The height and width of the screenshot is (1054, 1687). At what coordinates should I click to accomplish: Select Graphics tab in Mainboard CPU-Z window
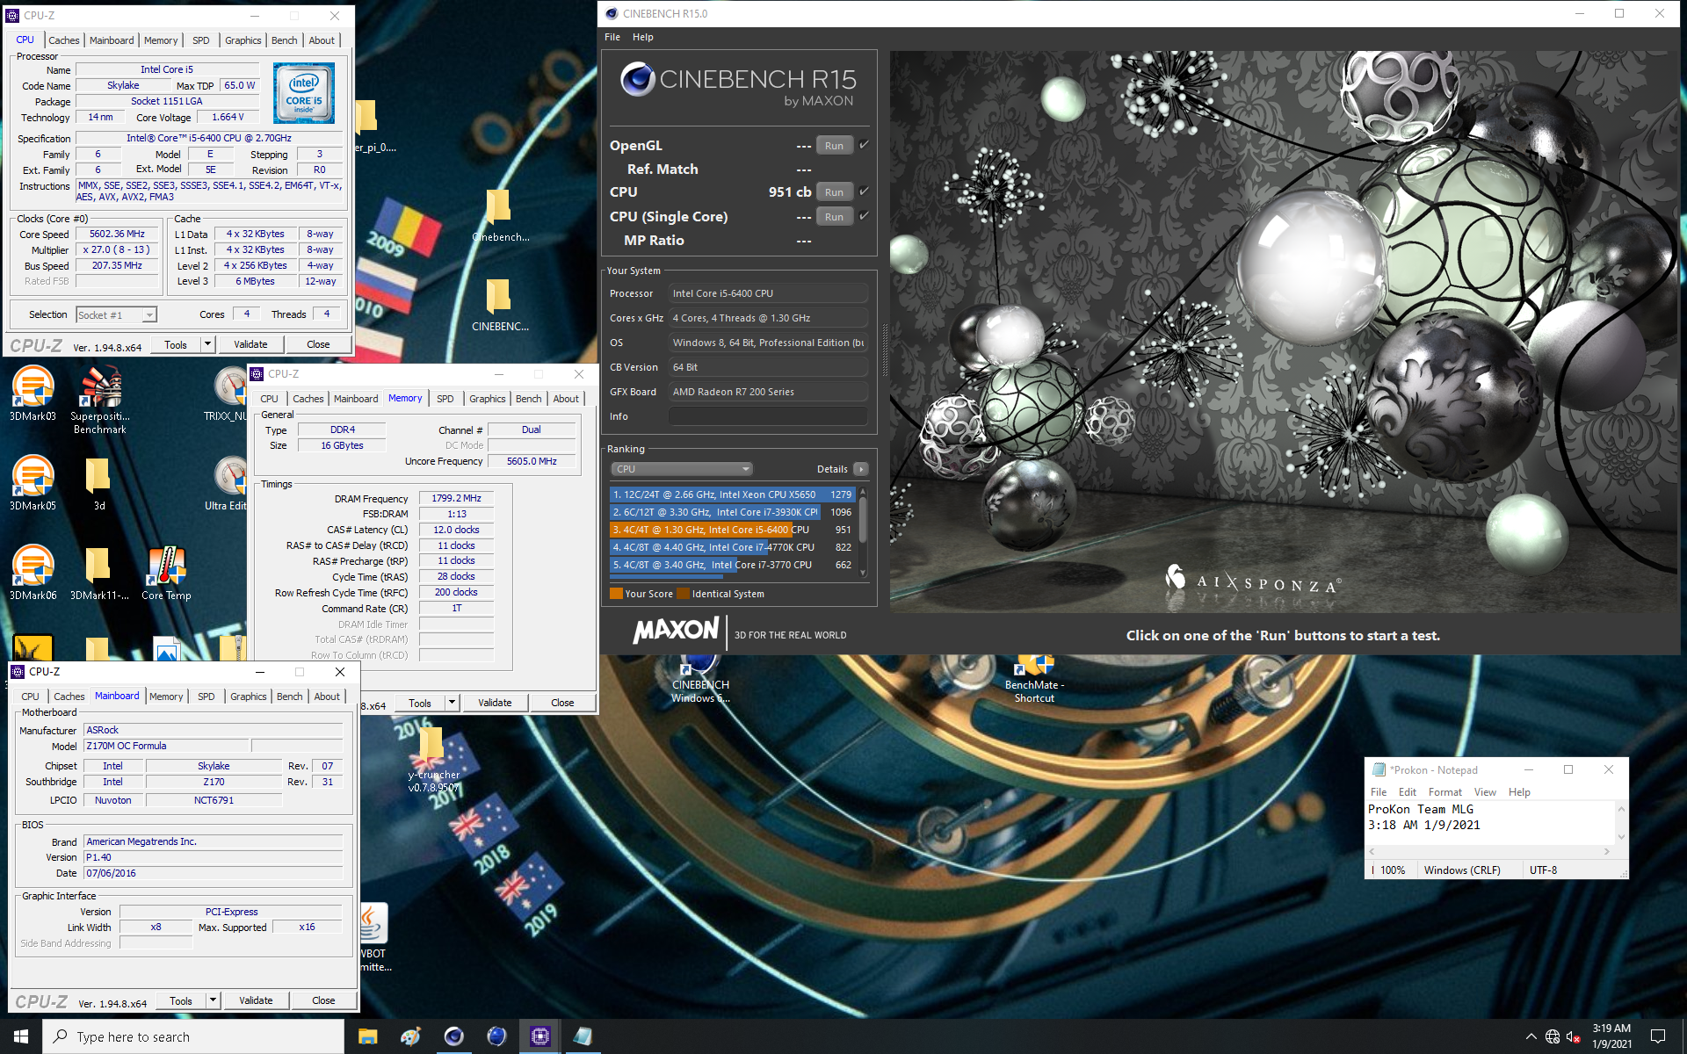[x=248, y=697]
